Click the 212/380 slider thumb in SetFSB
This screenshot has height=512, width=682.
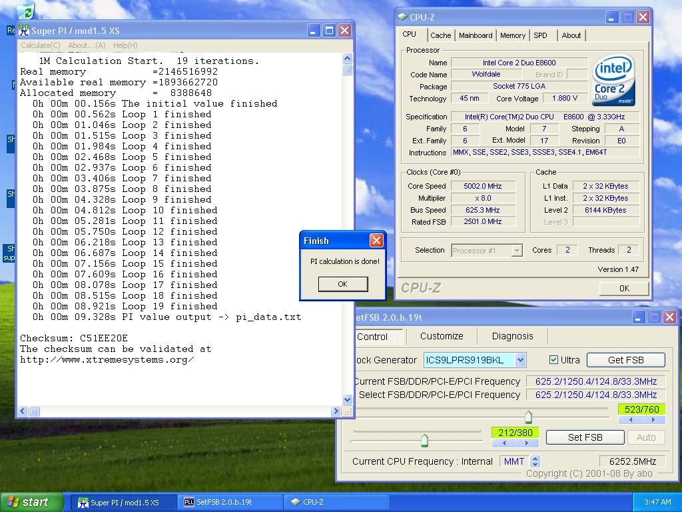(424, 440)
